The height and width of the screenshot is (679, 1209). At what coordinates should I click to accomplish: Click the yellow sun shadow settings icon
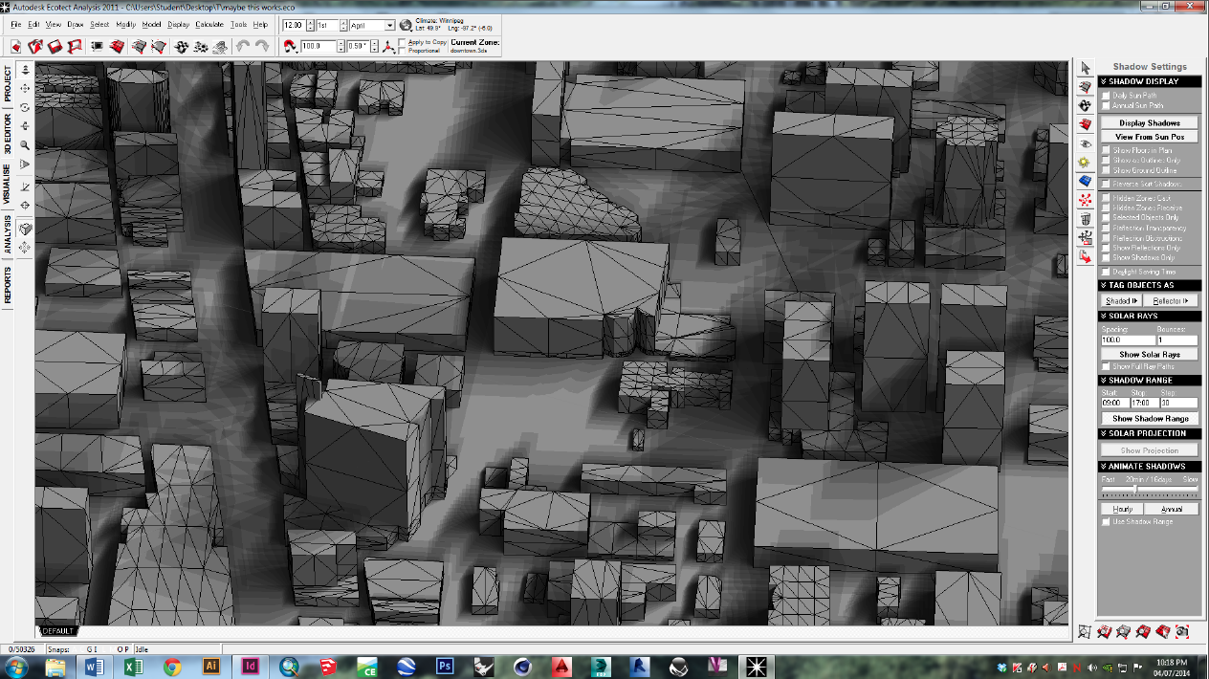[x=1086, y=162]
